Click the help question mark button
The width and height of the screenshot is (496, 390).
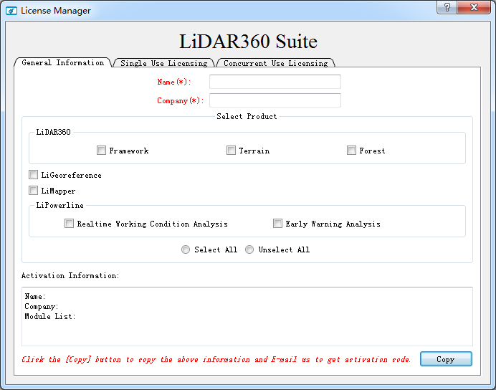(447, 7)
